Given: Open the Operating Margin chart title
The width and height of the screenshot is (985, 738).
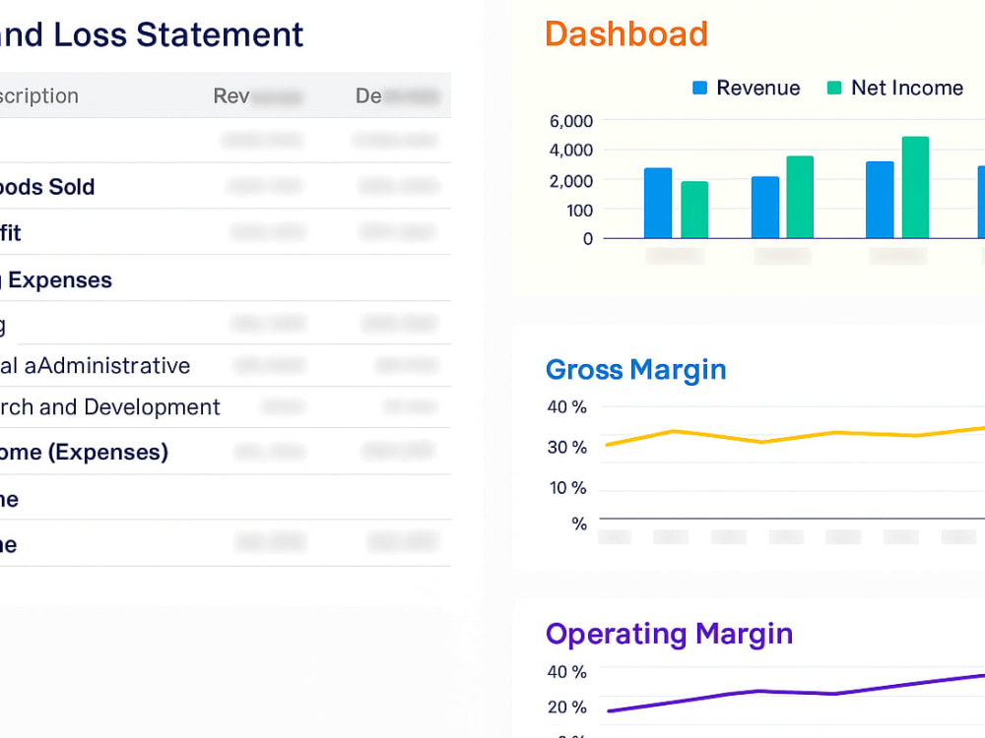Looking at the screenshot, I should click(x=669, y=634).
